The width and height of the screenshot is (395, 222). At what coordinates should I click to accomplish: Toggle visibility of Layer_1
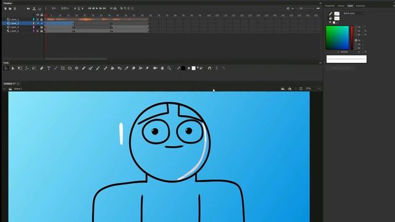click(38, 19)
